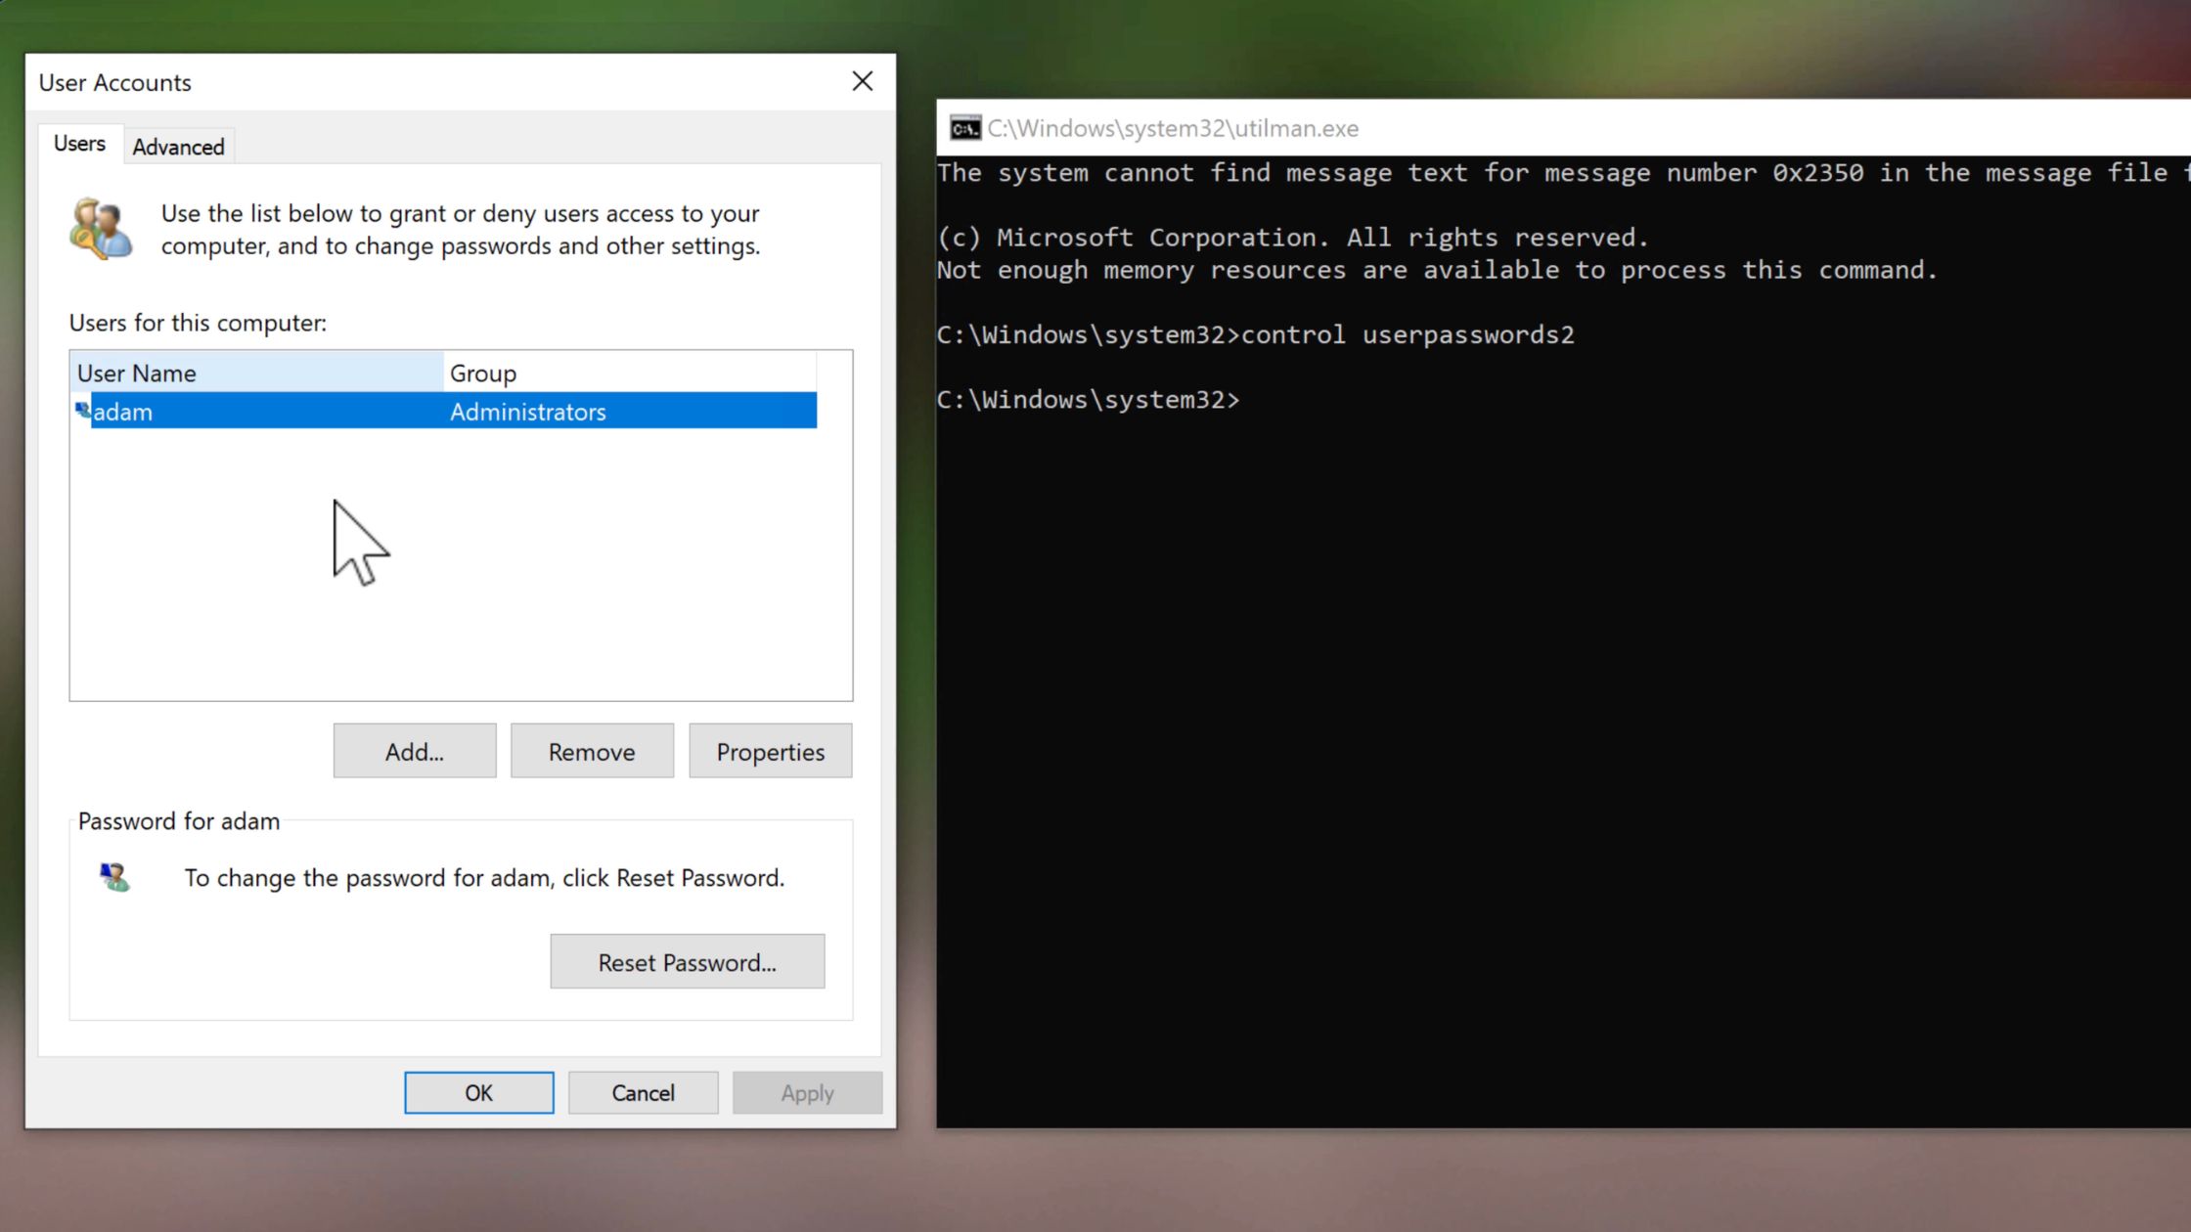Click the adam user account icon
This screenshot has width=2191, height=1232.
pyautogui.click(x=83, y=411)
